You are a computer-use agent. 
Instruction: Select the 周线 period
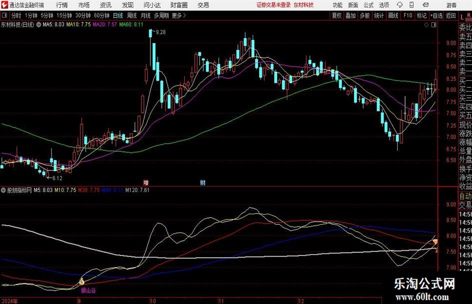click(132, 15)
